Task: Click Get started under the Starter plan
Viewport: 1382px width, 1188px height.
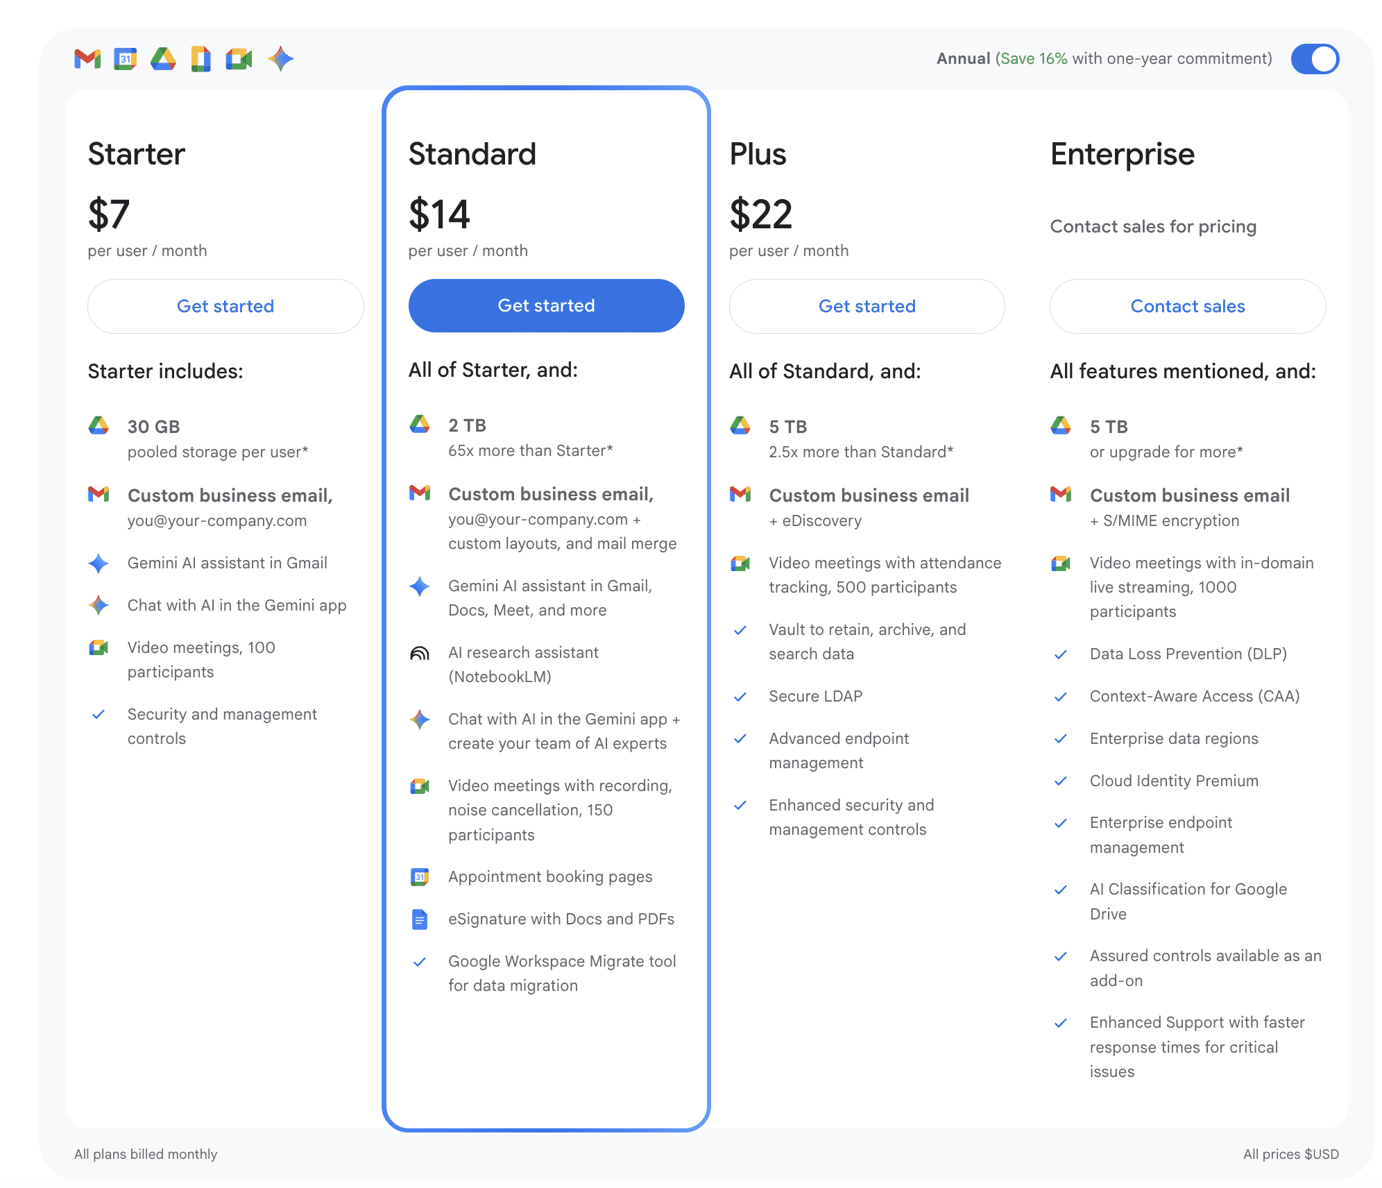Action: point(225,306)
